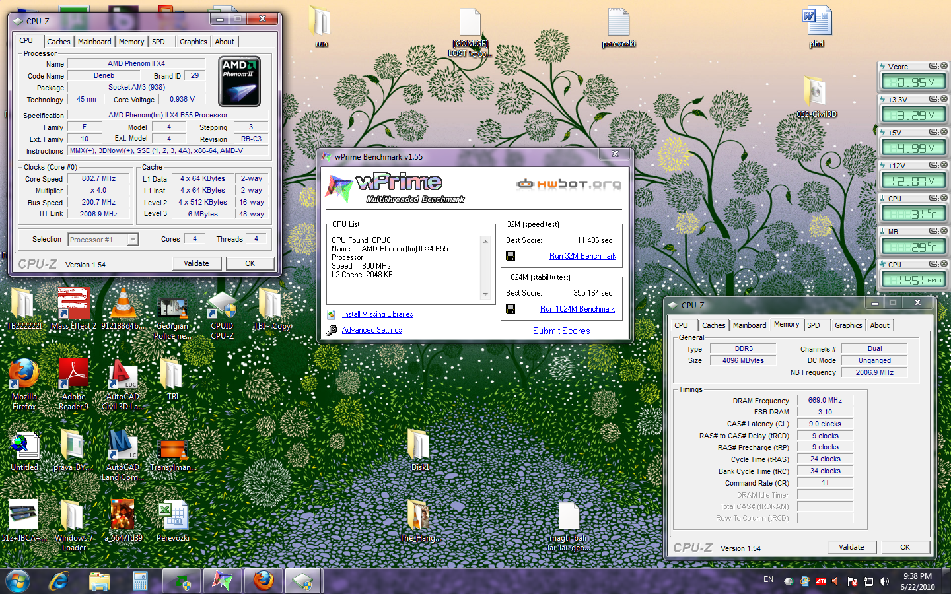Image resolution: width=951 pixels, height=594 pixels.
Task: Click the icon next to Install Missing Libraries
Action: click(332, 315)
